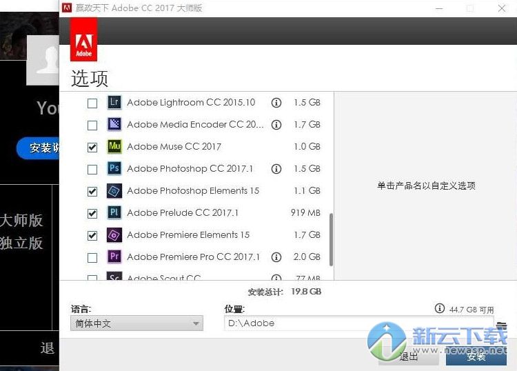Screen dimensions: 517x371
Task: Click the Adobe Prelude Pl product icon
Action: [x=114, y=212]
